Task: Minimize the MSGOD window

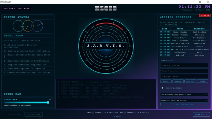Action: pos(193,2)
